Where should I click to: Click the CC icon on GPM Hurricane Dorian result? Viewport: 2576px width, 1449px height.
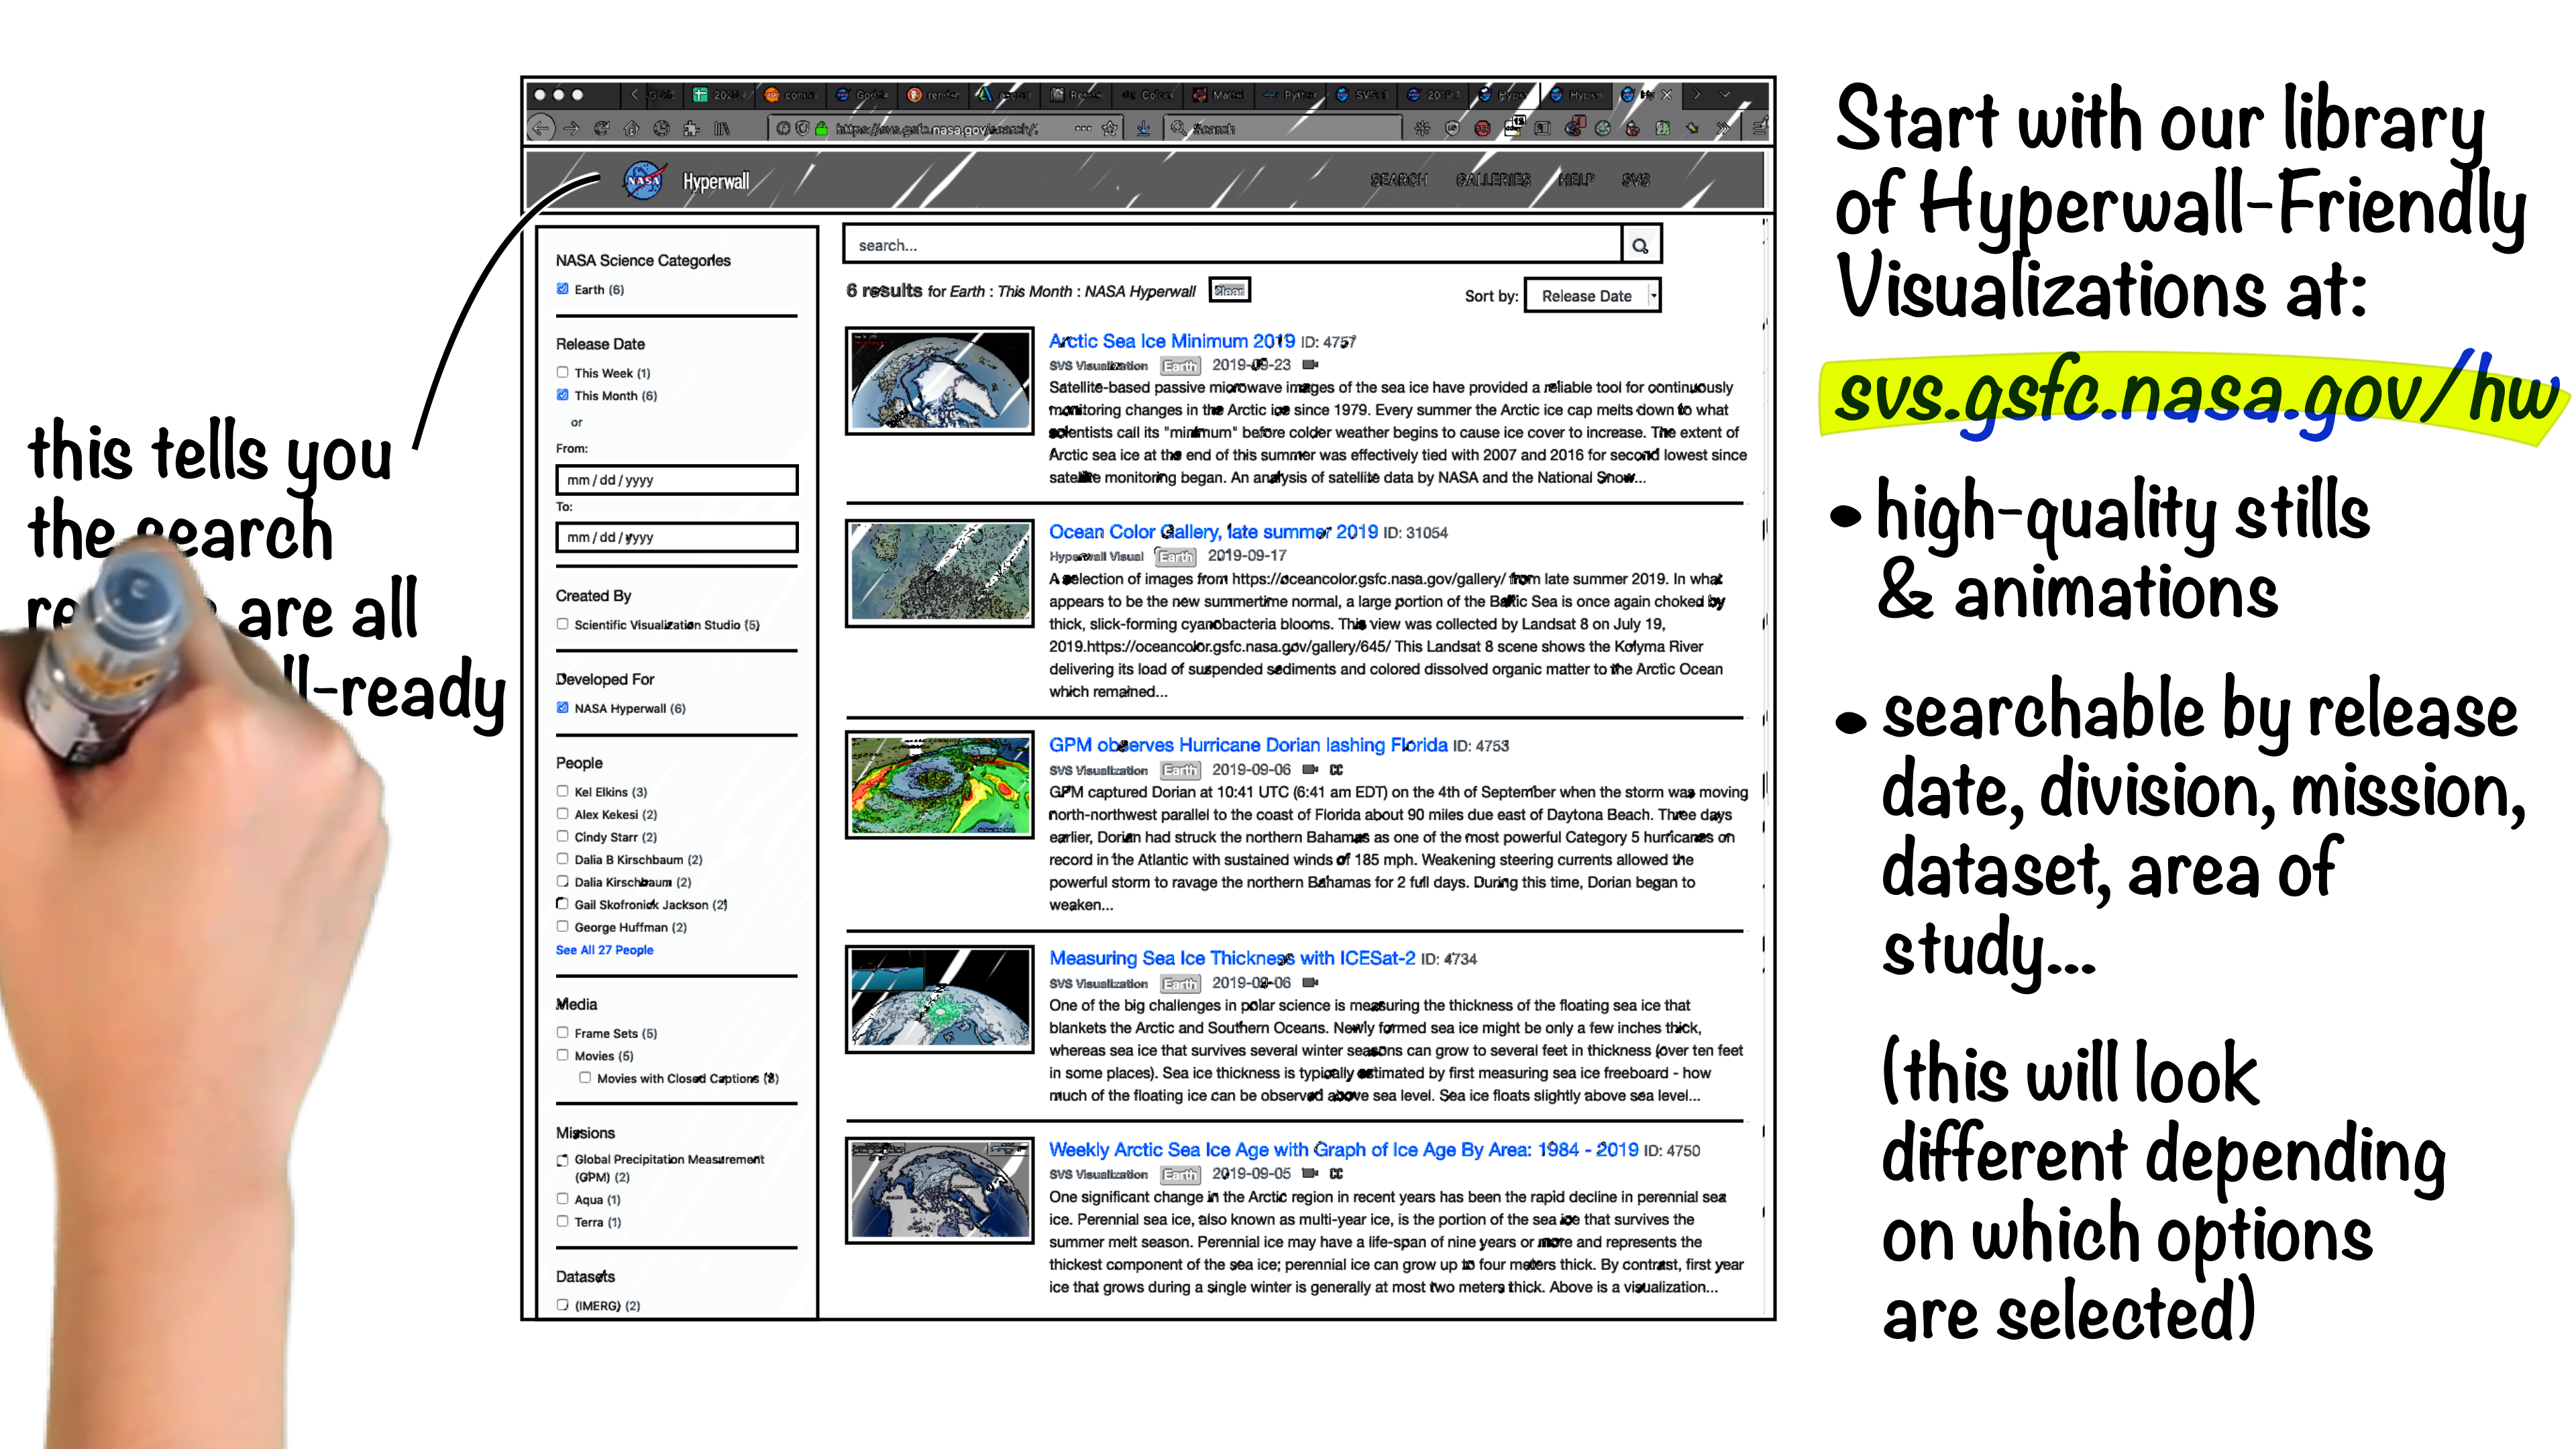tap(1337, 770)
